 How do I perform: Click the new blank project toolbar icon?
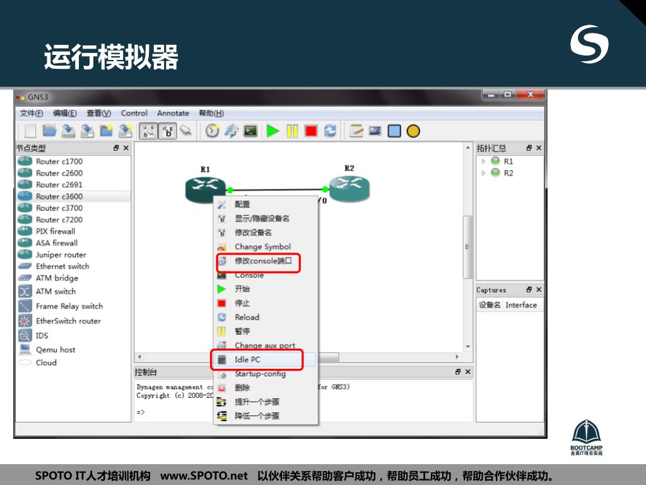(x=30, y=131)
